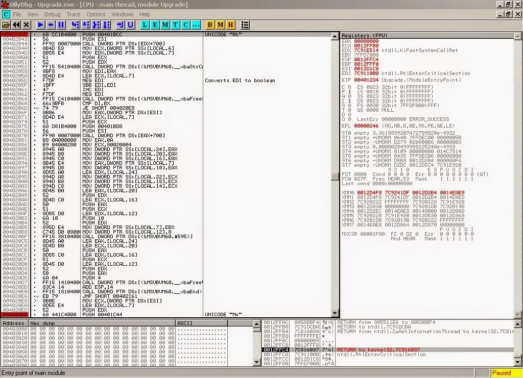Screen dimensions: 523x378
Task: Click the disassembly scrollbar thumb
Action: [x=335, y=176]
